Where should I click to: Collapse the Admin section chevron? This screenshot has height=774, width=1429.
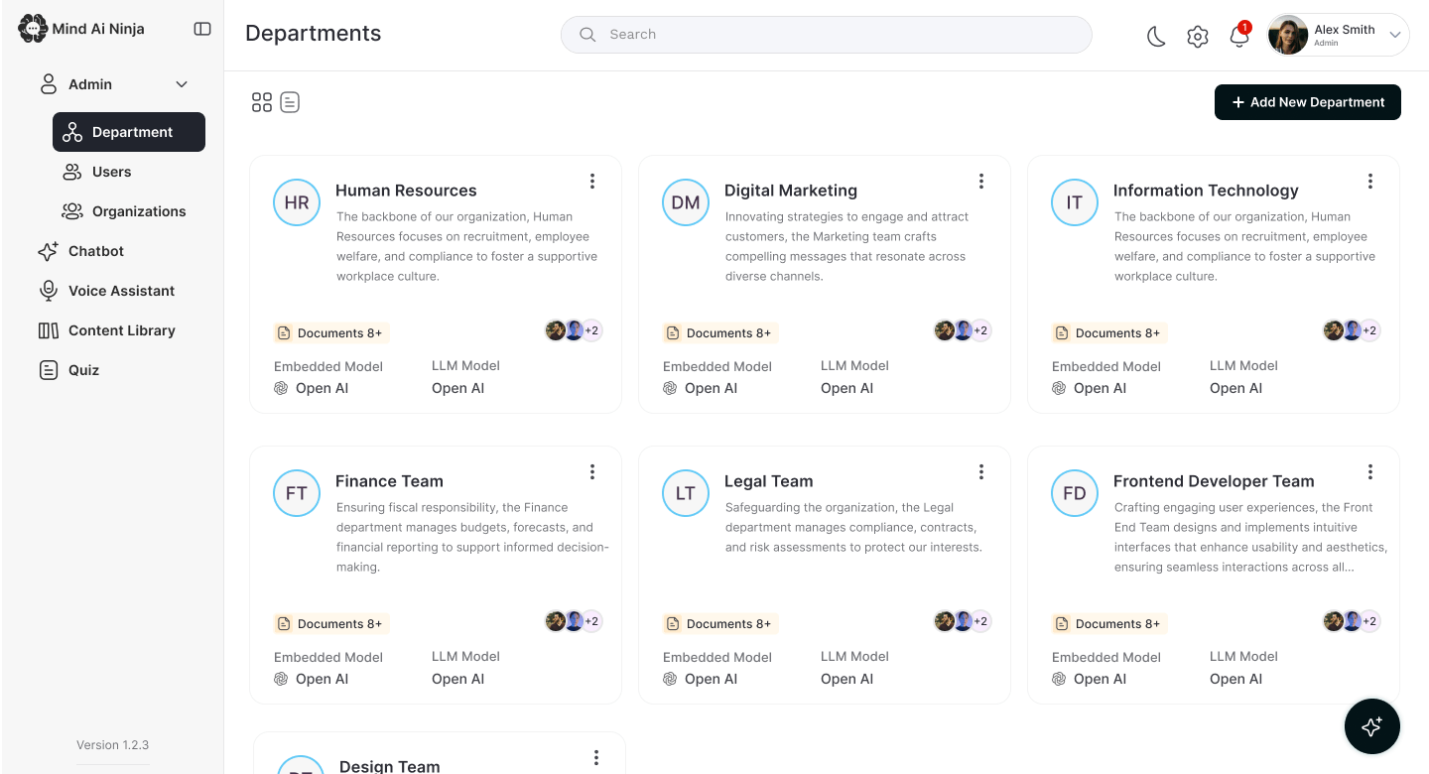pos(182,84)
